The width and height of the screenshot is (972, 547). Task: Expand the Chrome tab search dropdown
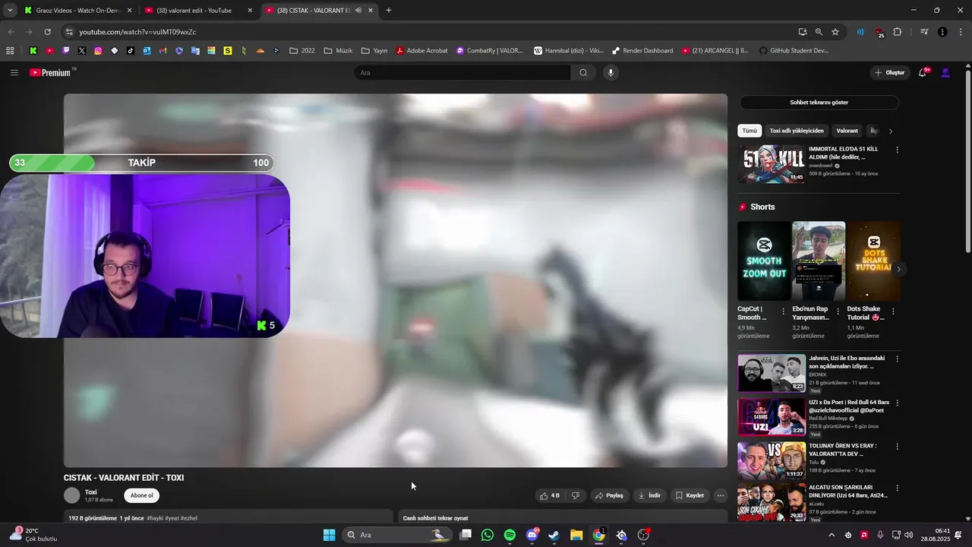click(x=10, y=11)
